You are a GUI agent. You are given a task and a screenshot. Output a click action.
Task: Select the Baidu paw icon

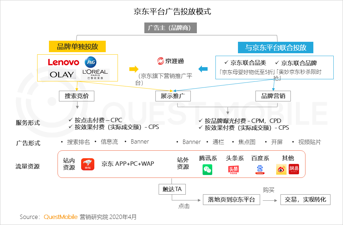coord(260,170)
